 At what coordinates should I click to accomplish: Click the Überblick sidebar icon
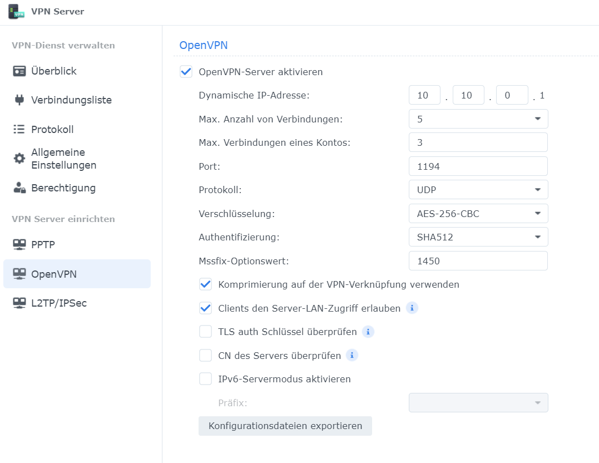(19, 71)
